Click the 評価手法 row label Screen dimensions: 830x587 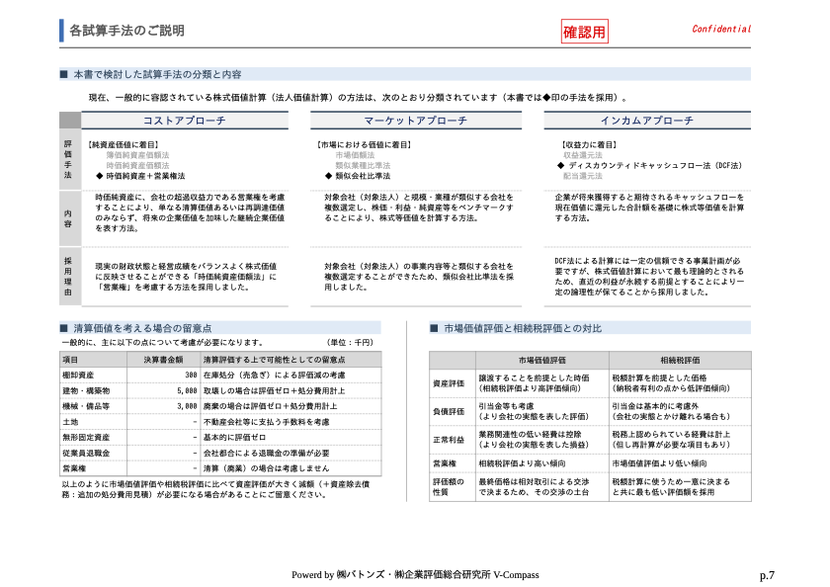coord(68,159)
